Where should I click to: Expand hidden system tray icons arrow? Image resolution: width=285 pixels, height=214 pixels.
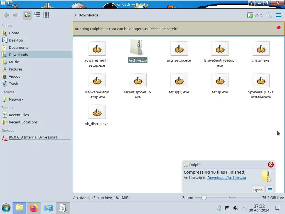click(244, 208)
